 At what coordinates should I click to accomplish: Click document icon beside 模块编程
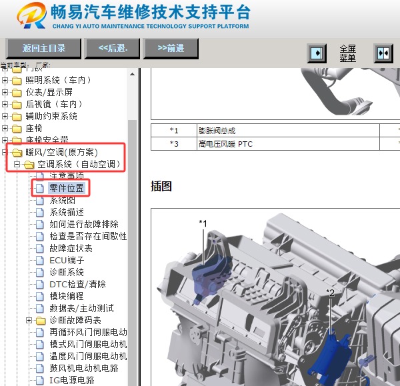40,296
